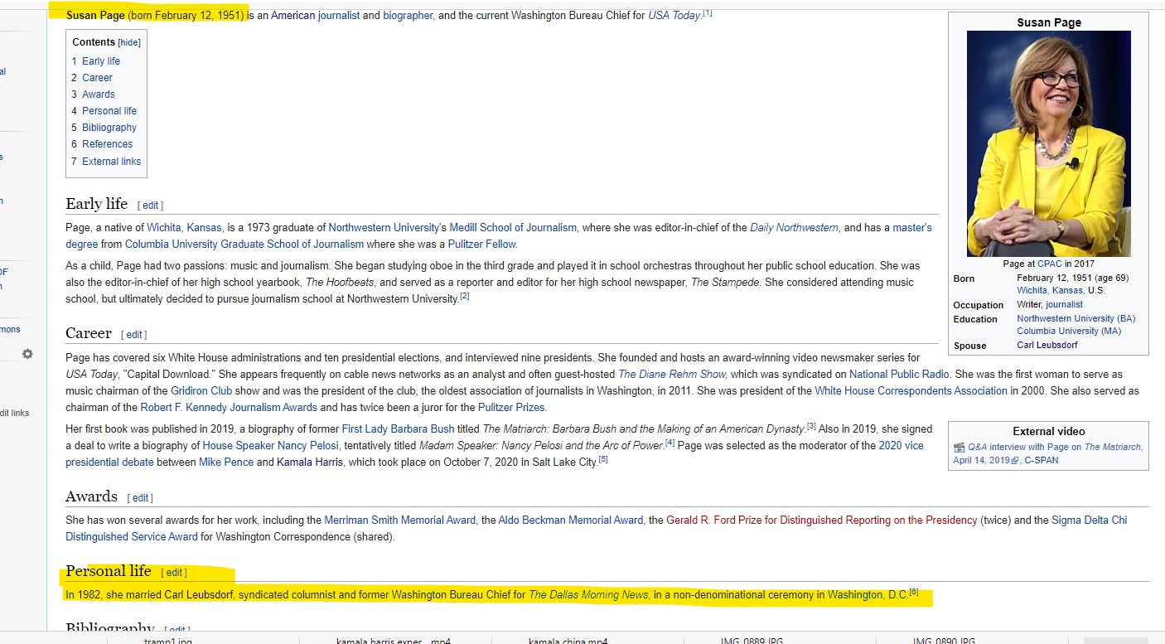Click the video camera icon in External video box
1165x644 pixels.
coord(960,448)
